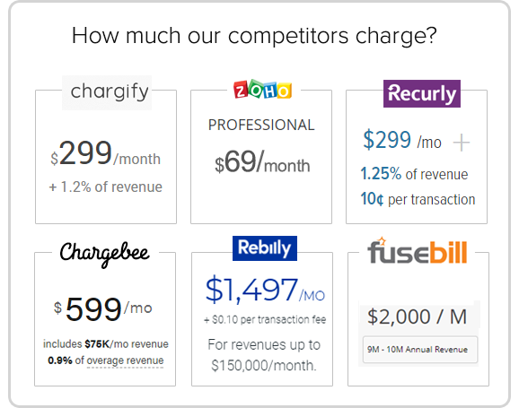Image resolution: width=519 pixels, height=408 pixels.
Task: Click the Chargify logo
Action: click(x=110, y=92)
